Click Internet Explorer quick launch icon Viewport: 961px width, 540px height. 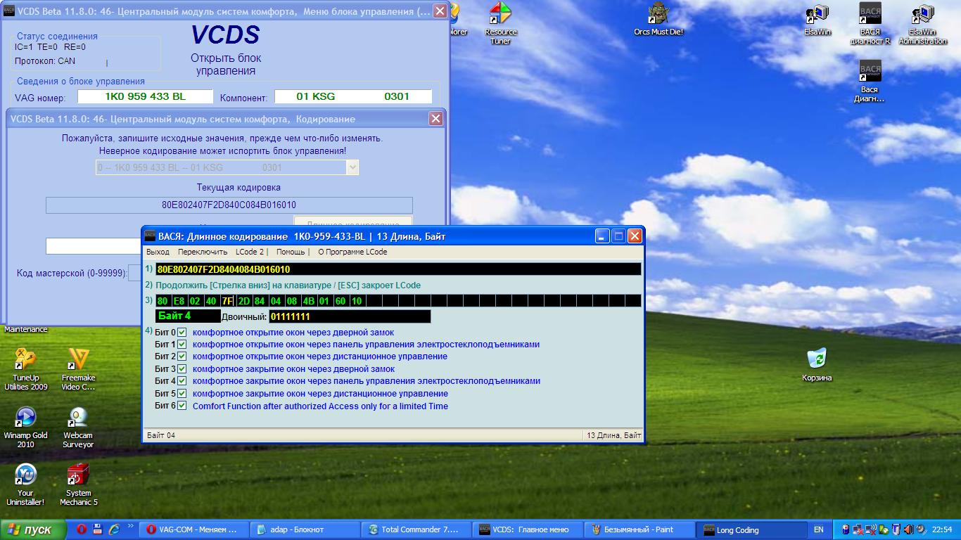coord(114,529)
